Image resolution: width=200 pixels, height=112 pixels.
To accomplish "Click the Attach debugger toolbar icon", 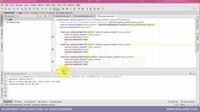I will (74, 9).
